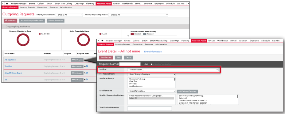Screen dimensions: 285x114
Task: Collapse the sMART Code Event row caret
Action: (84, 73)
